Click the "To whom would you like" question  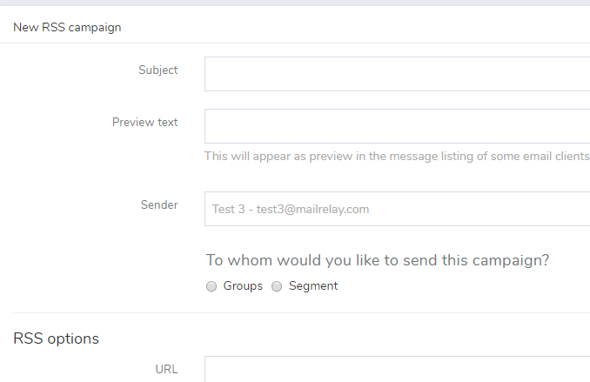point(378,260)
